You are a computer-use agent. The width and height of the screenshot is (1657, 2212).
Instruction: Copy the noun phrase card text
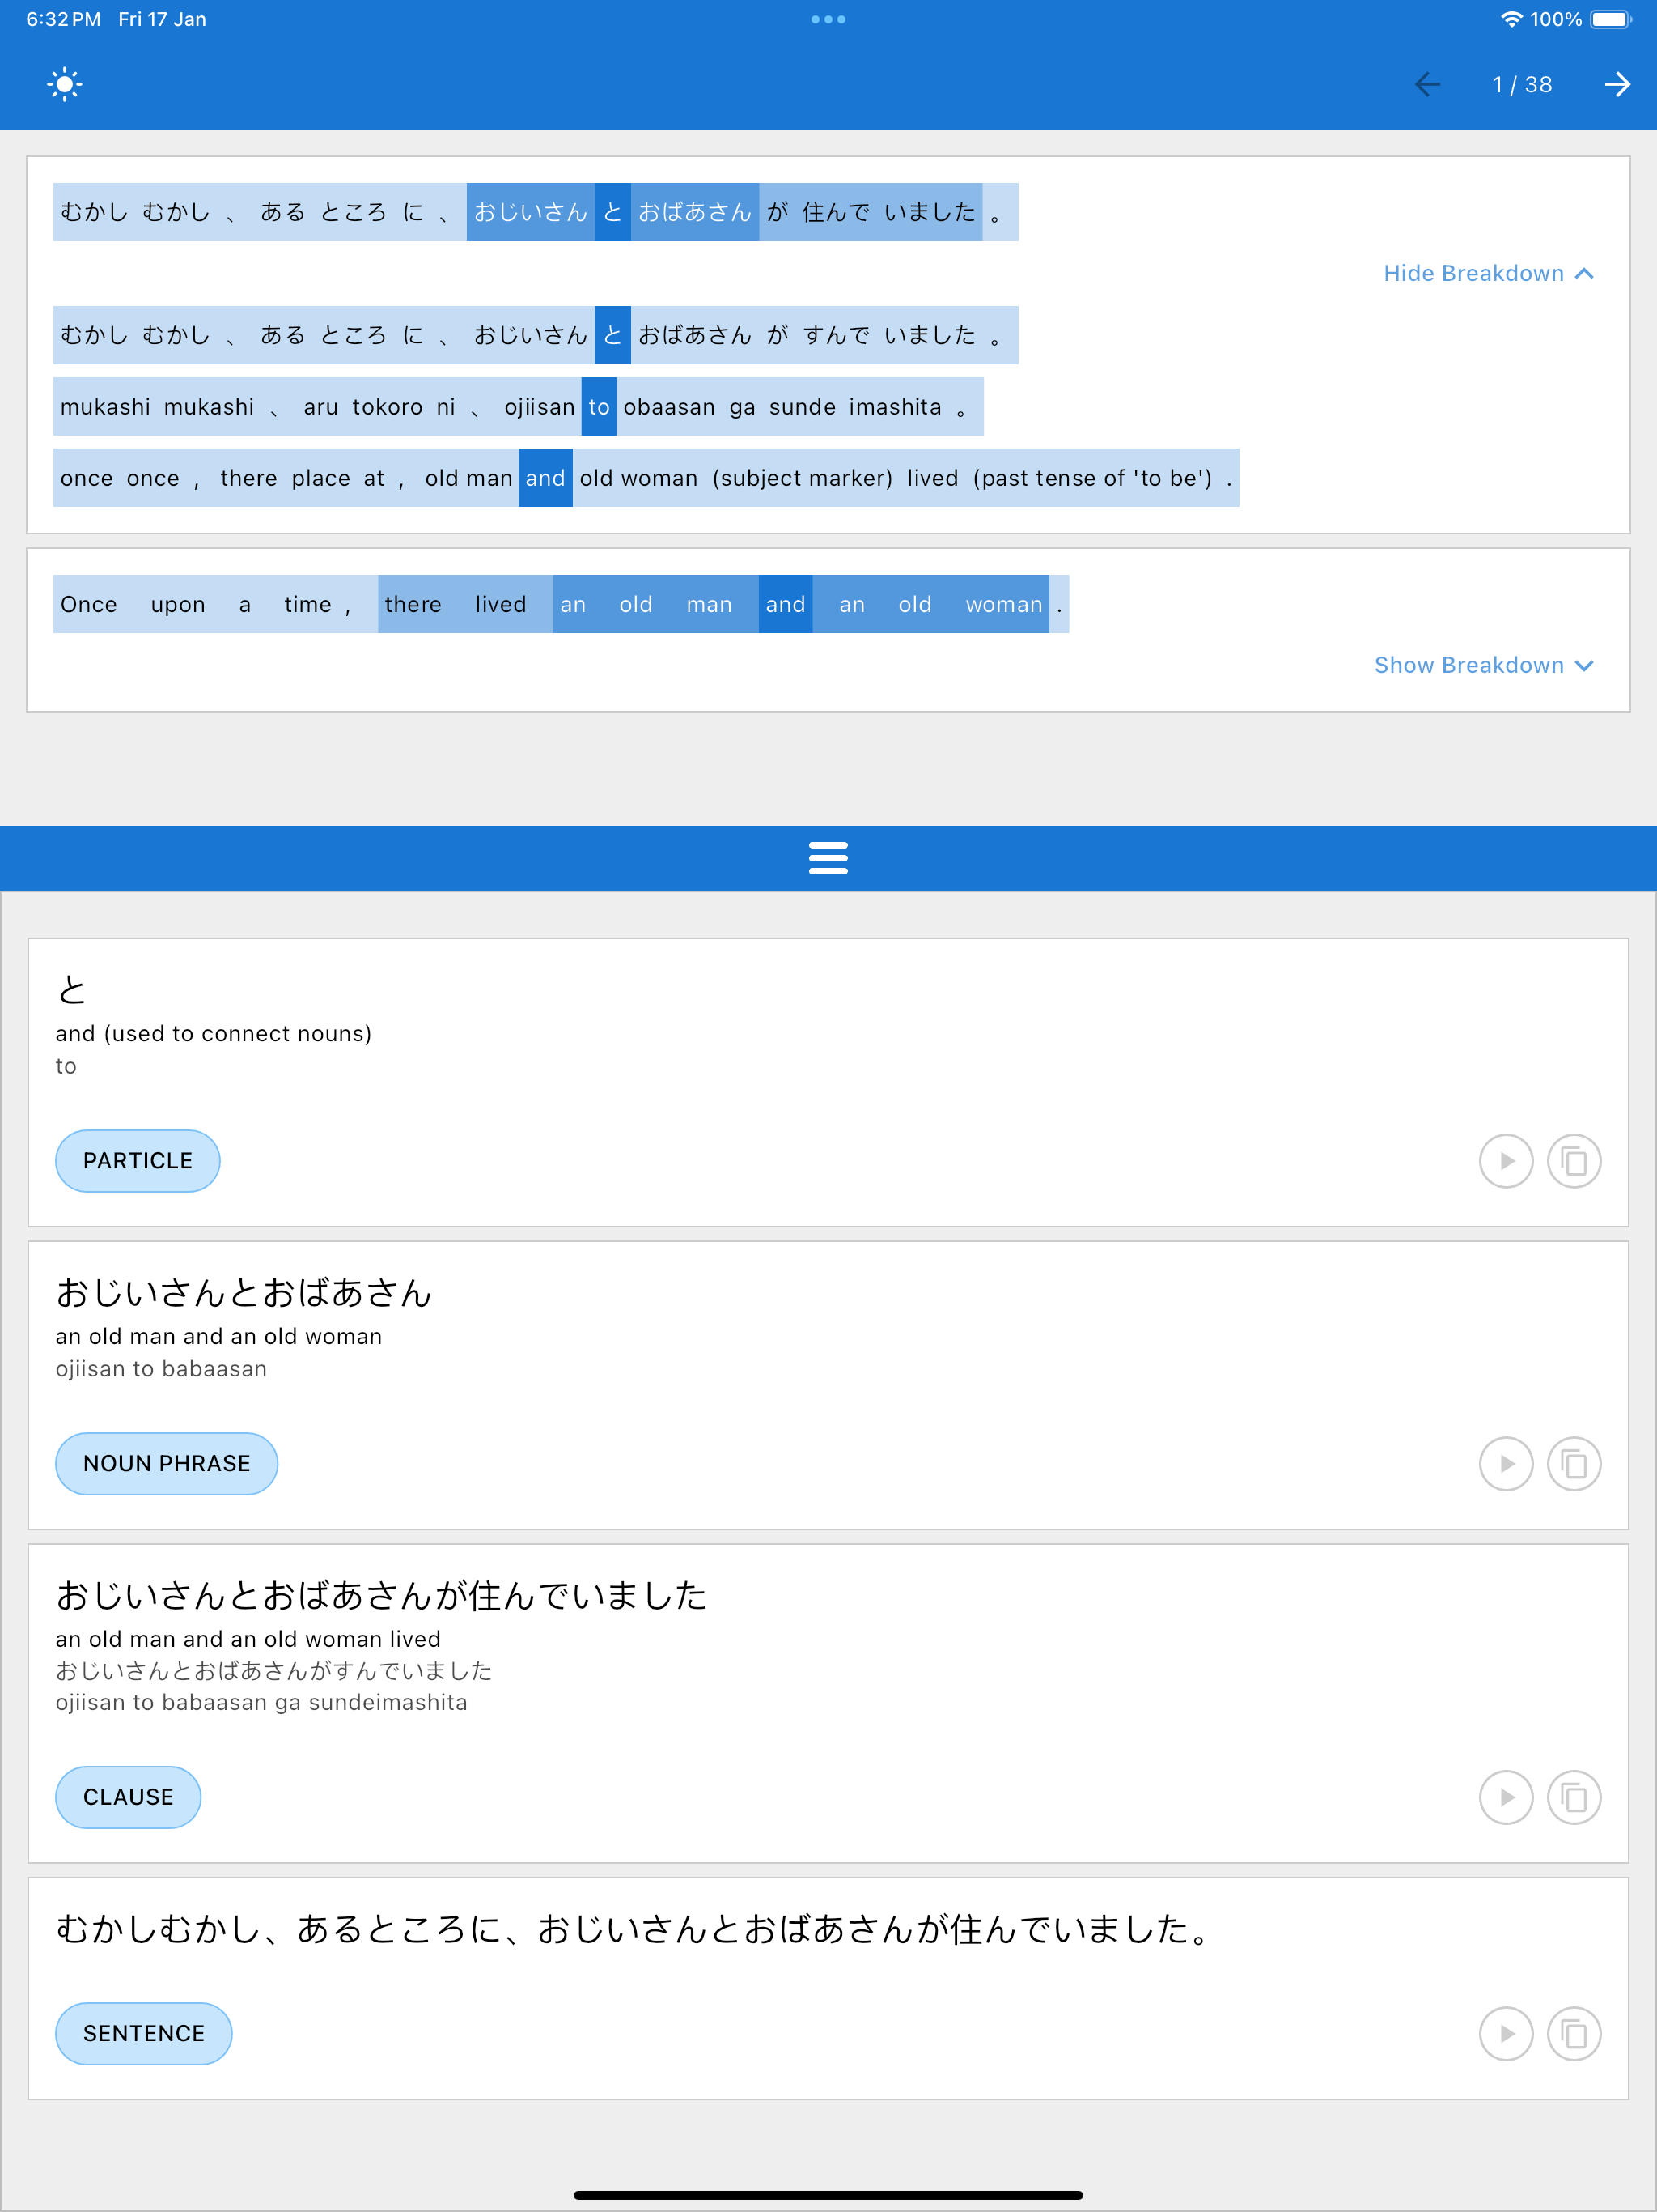(x=1573, y=1463)
